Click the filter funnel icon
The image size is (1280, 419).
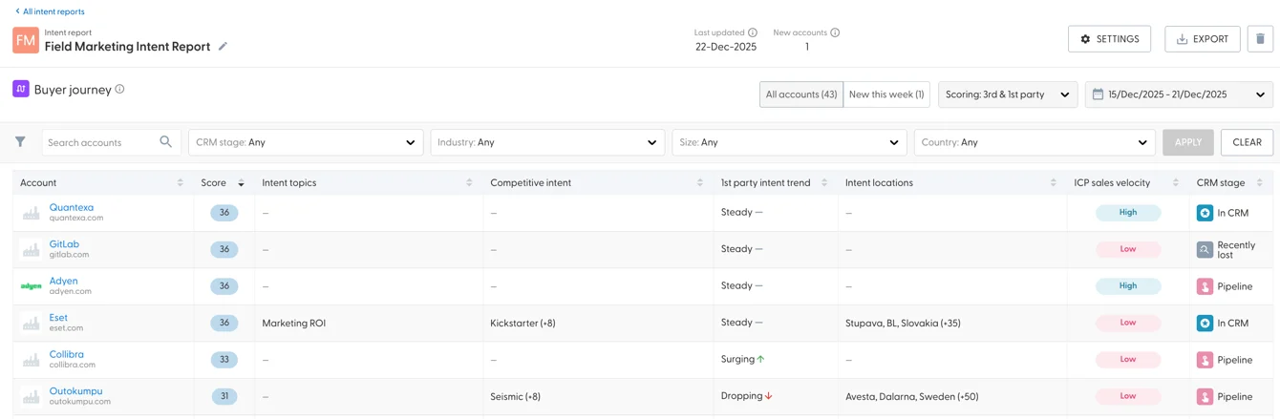click(x=20, y=141)
